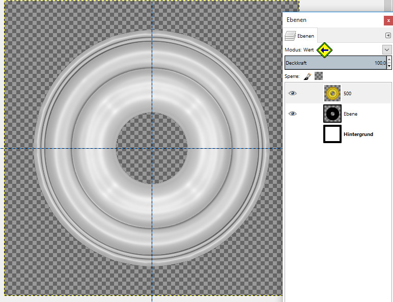The width and height of the screenshot is (393, 302).
Task: Click the layer name 500
Action: point(347,94)
